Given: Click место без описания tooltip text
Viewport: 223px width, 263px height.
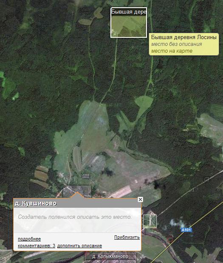Looking at the screenshot, I should (177, 44).
